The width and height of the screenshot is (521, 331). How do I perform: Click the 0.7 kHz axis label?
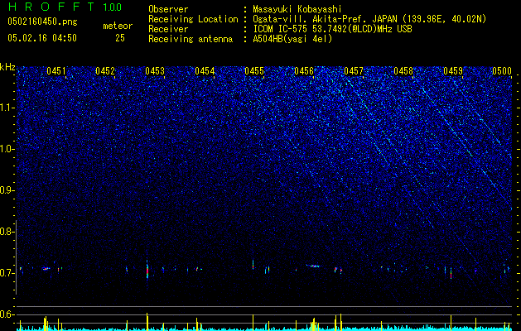click(x=6, y=273)
